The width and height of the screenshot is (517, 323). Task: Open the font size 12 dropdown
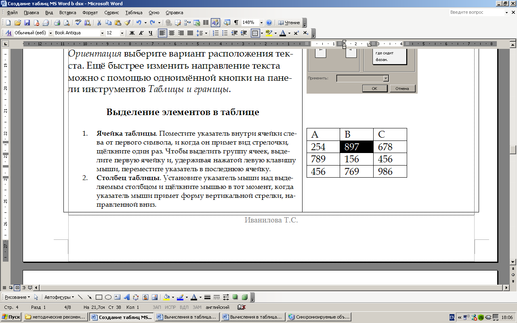tap(122, 33)
